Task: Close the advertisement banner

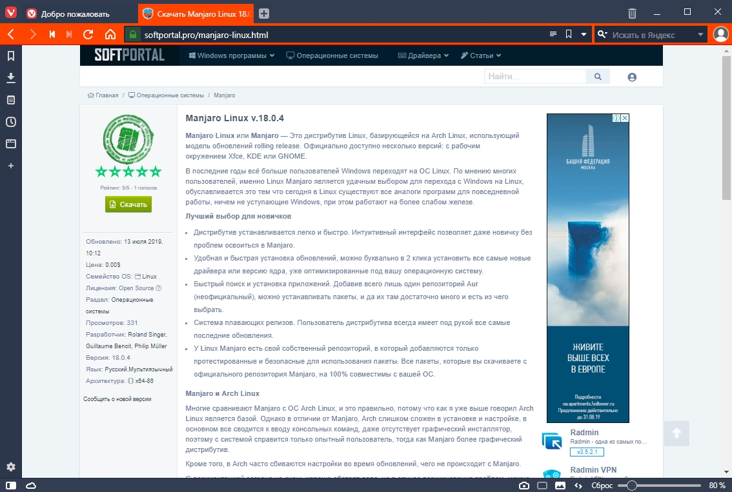Action: tap(625, 118)
